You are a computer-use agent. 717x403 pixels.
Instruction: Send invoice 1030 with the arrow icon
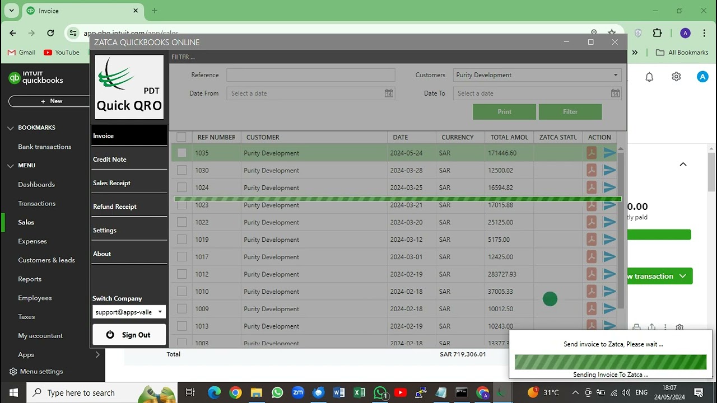pos(609,170)
